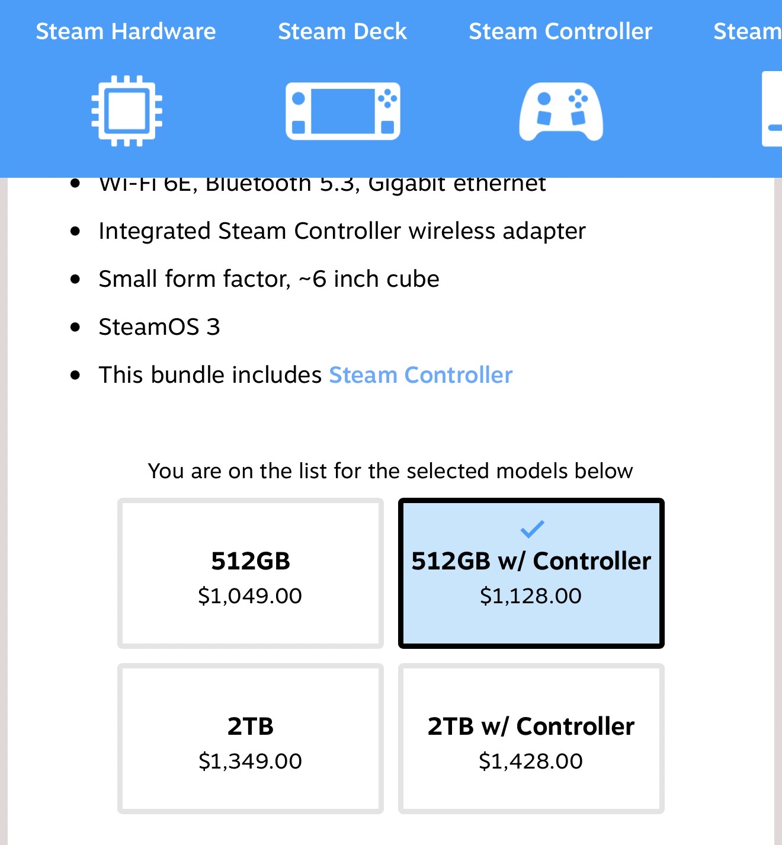Follow the Steam Controller bundle link
This screenshot has height=845, width=782.
pyautogui.click(x=421, y=375)
